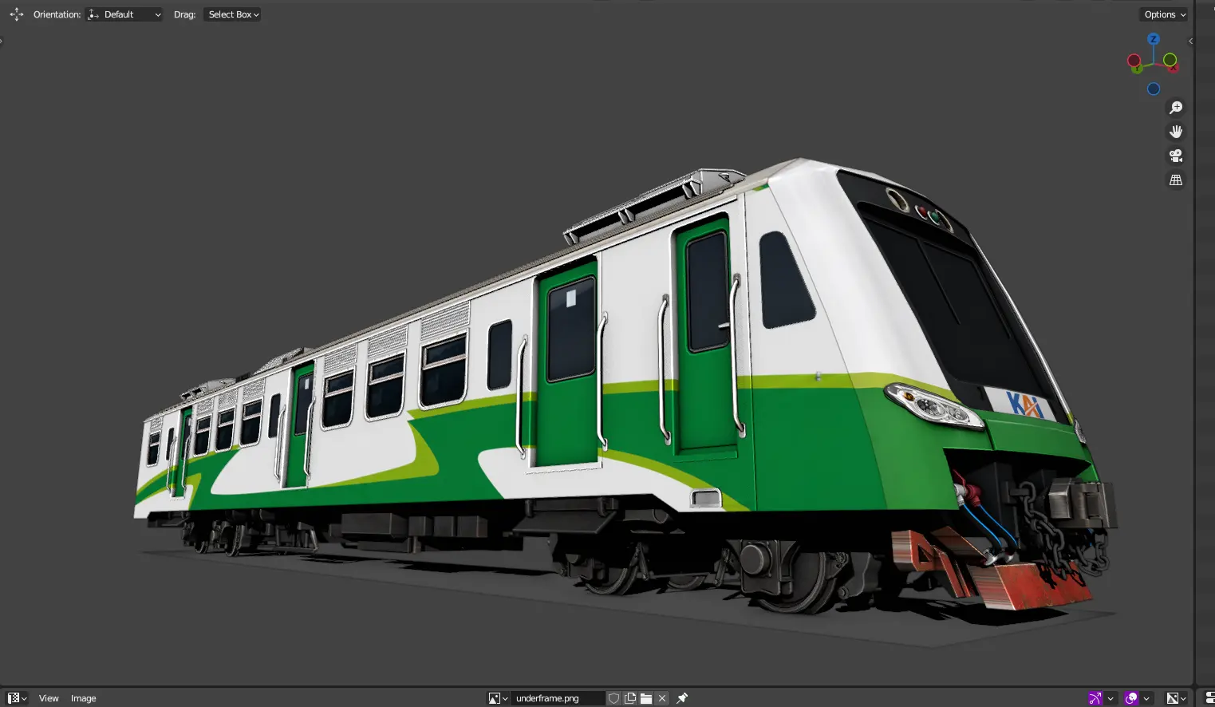
Task: Toggle the camera view icon
Action: click(1176, 156)
